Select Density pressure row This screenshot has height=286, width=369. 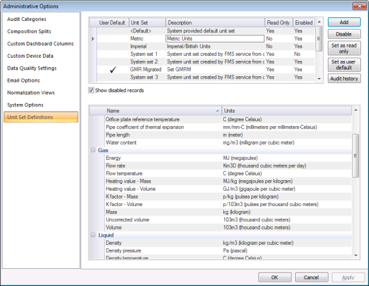tap(228, 251)
